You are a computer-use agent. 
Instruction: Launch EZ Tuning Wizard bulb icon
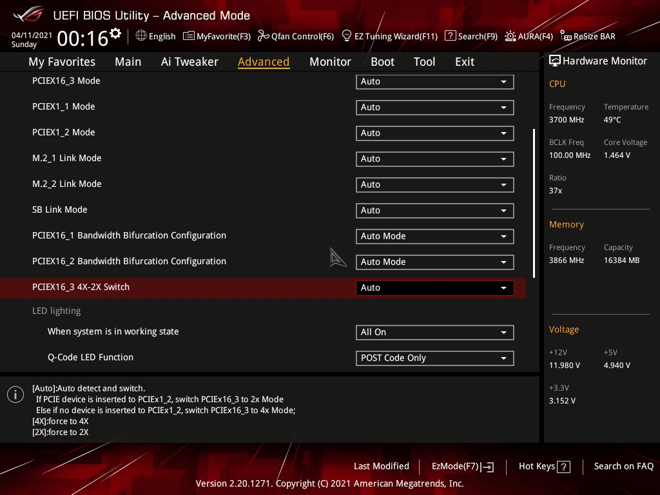[x=346, y=36]
